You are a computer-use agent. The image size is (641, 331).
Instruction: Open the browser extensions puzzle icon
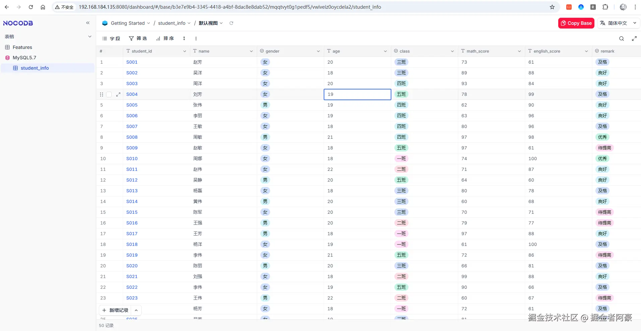pos(605,7)
